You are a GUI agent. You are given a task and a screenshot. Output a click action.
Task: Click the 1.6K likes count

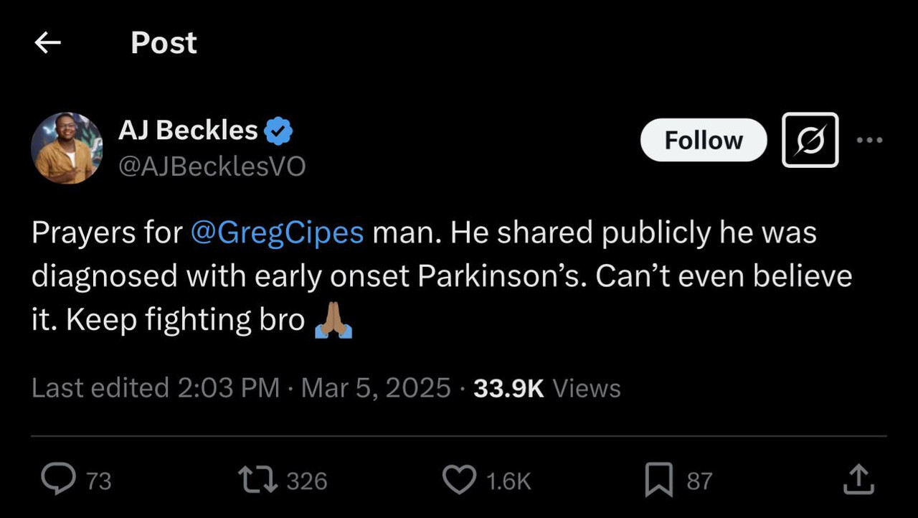tap(508, 481)
